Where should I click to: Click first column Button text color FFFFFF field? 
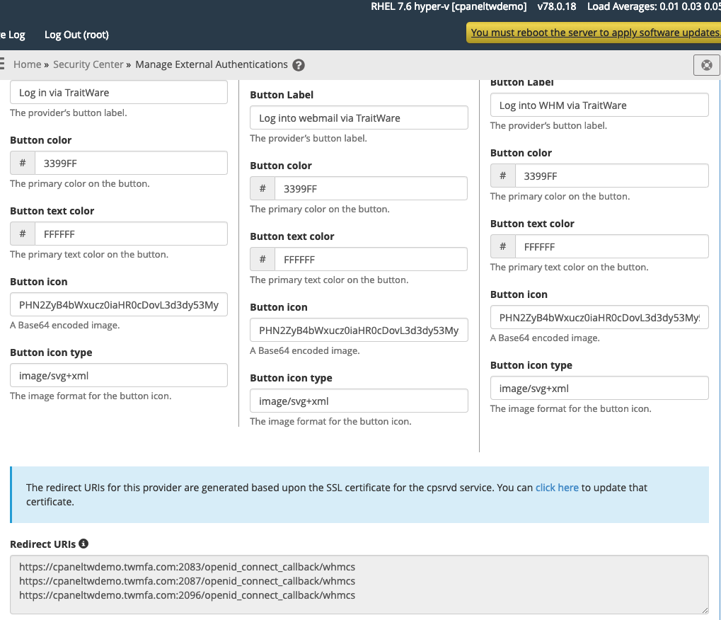(x=131, y=234)
